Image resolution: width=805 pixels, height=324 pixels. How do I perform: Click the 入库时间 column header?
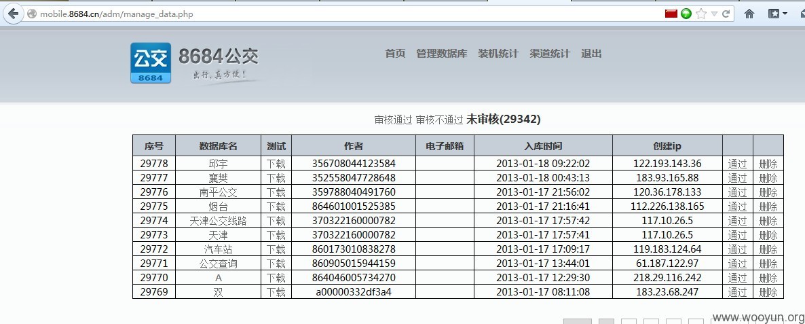click(x=543, y=146)
